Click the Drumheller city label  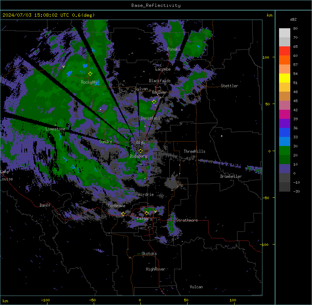(x=231, y=176)
